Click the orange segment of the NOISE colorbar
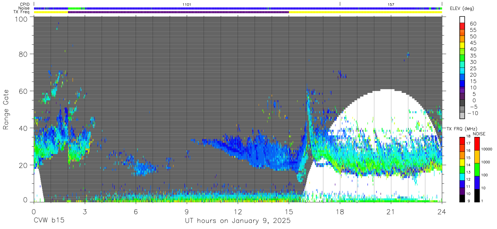497x229 pixels. pyautogui.click(x=477, y=156)
